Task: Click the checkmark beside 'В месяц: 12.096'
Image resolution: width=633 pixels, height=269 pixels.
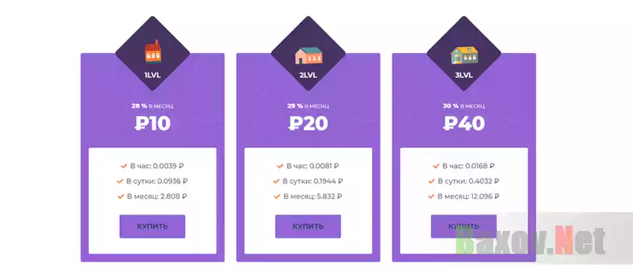Action: (x=431, y=197)
